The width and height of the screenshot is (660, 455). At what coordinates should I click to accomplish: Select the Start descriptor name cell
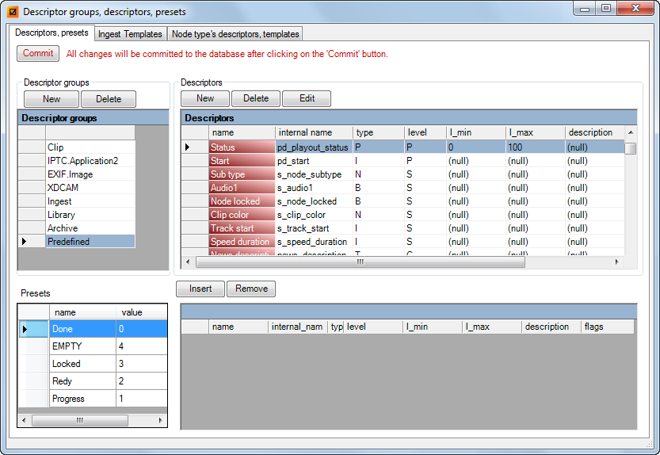tap(242, 160)
